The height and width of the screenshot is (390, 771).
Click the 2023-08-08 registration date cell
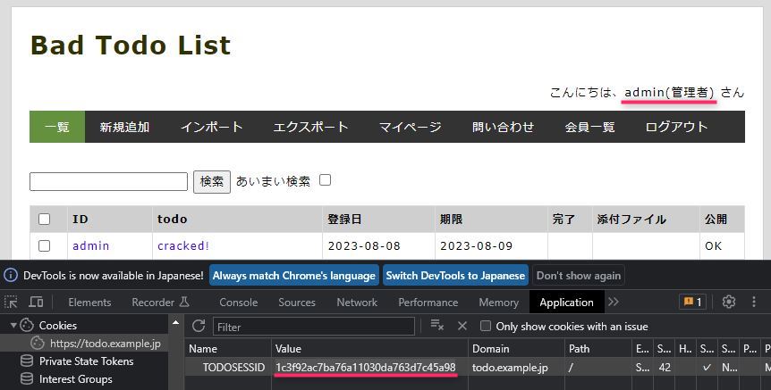[x=378, y=245]
